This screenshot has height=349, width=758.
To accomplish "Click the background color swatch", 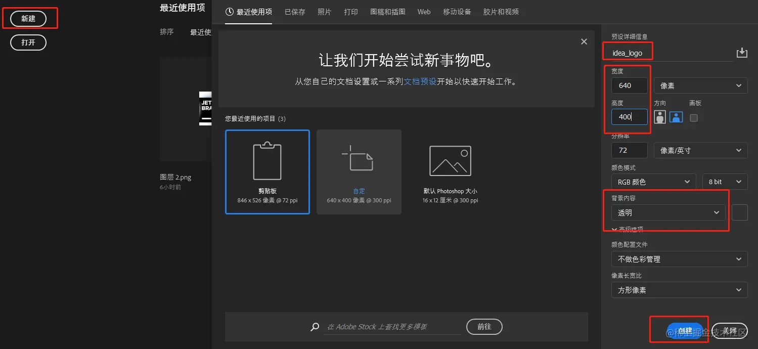I will (x=740, y=212).
